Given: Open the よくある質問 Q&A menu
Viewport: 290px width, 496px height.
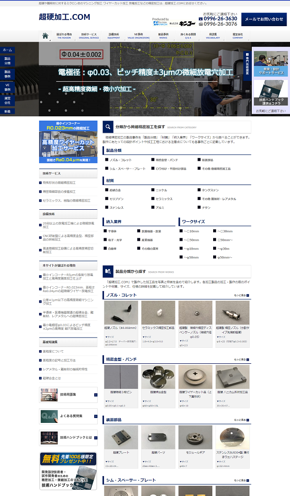Looking at the screenshot, I should click(x=188, y=36).
